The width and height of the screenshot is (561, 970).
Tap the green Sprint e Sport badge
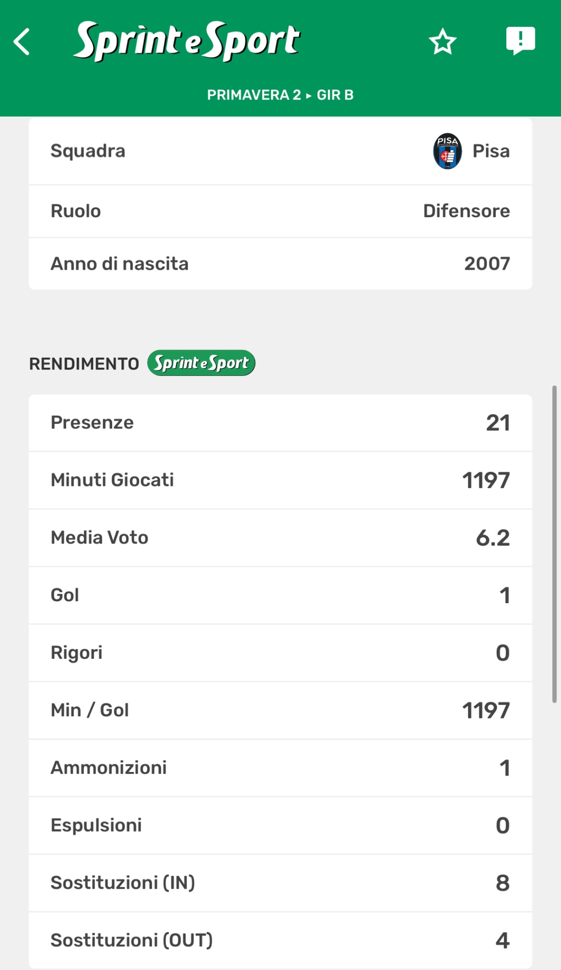[201, 363]
